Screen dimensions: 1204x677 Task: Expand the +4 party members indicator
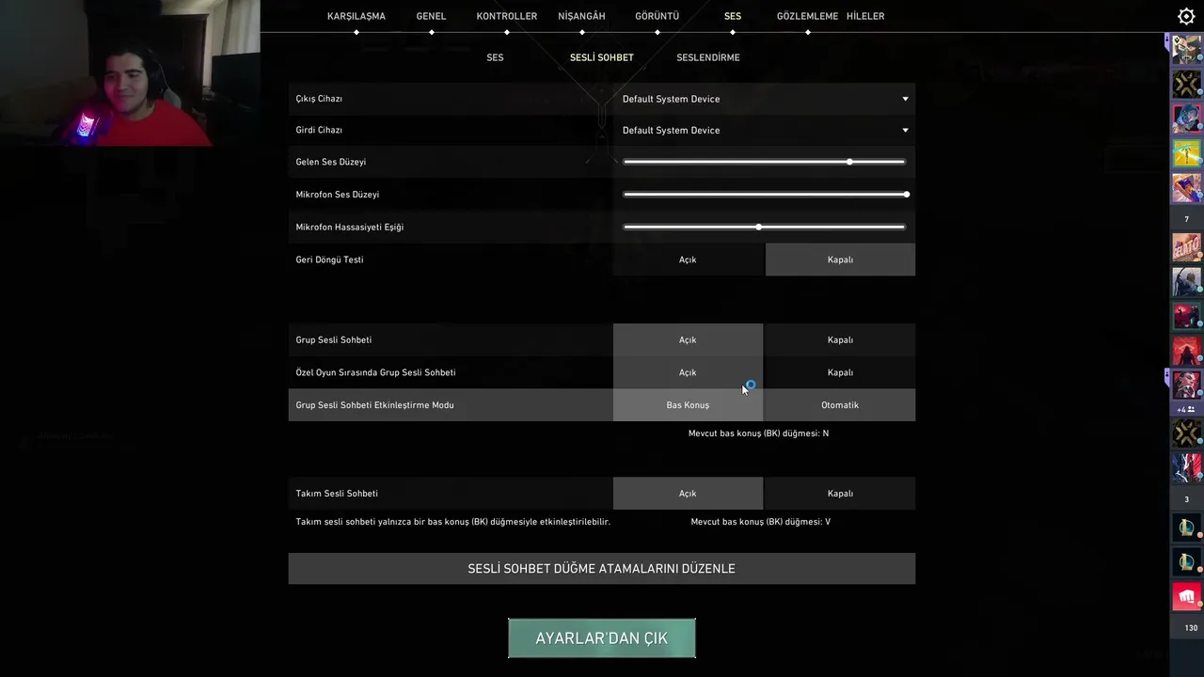[x=1186, y=410]
